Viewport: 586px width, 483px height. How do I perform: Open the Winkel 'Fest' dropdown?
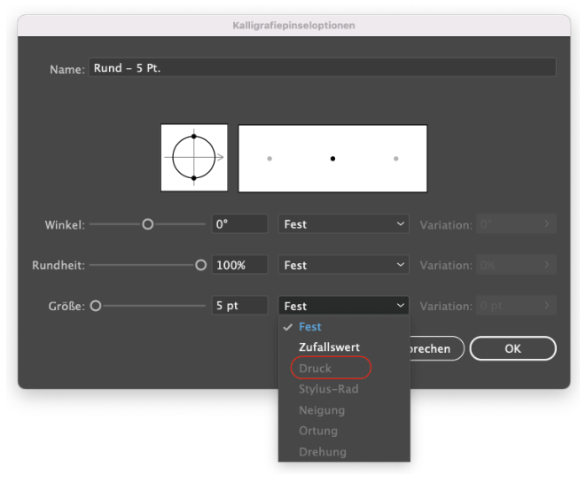(343, 224)
